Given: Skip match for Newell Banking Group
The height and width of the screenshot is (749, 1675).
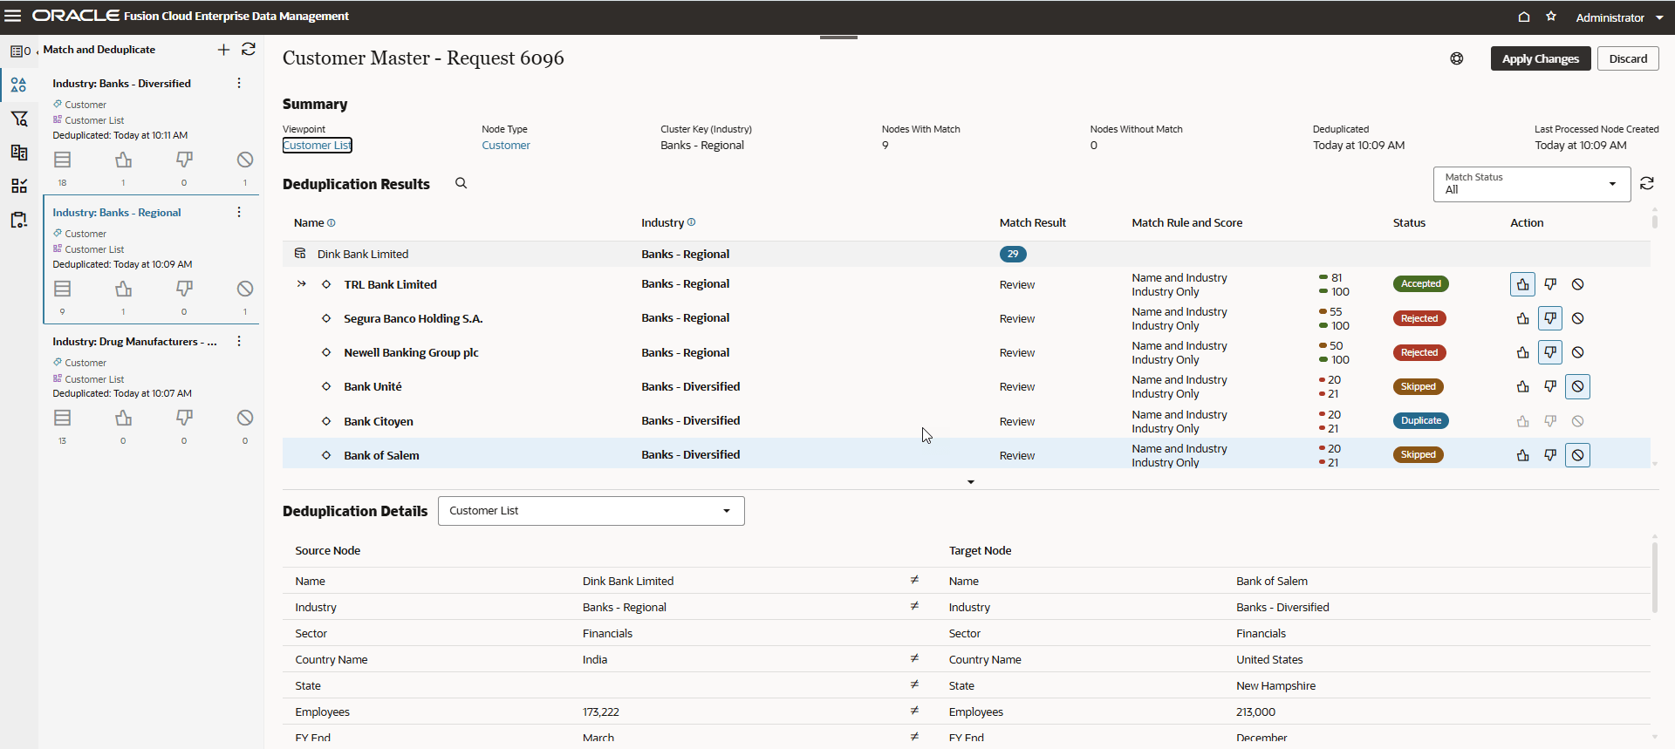Looking at the screenshot, I should (1578, 352).
